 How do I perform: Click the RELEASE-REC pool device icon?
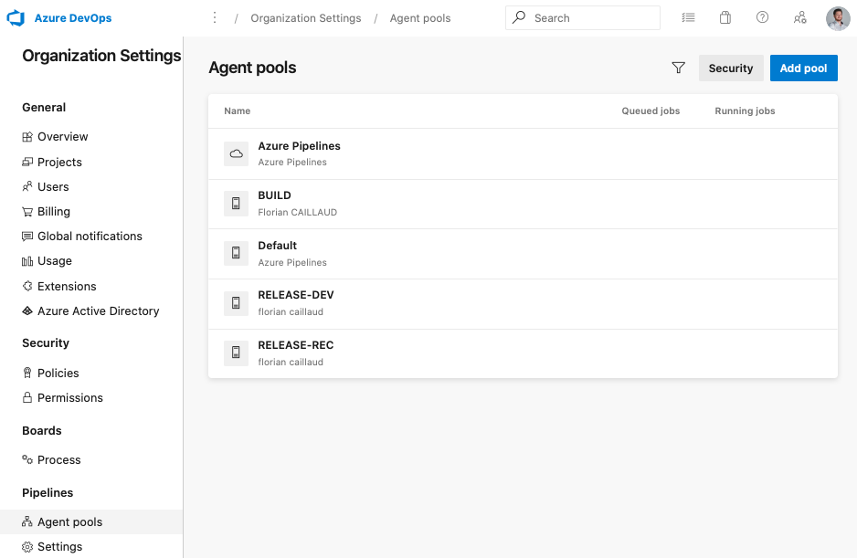(236, 353)
